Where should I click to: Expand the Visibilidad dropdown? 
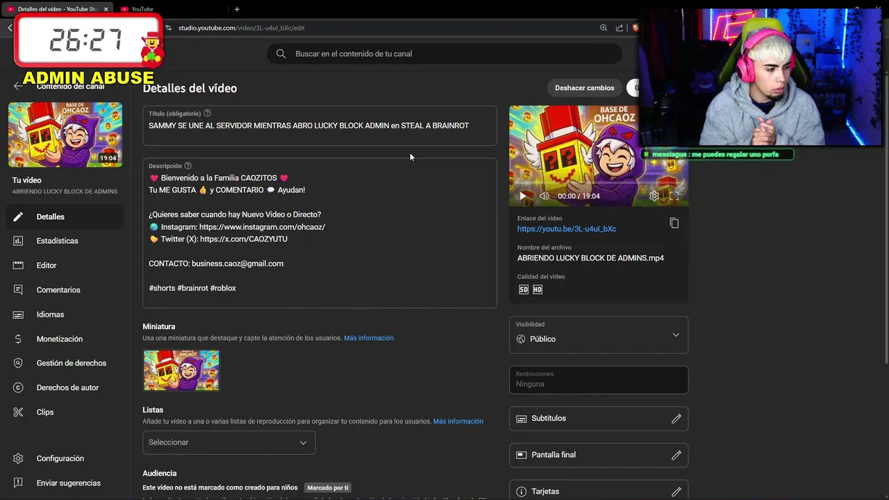click(x=599, y=335)
